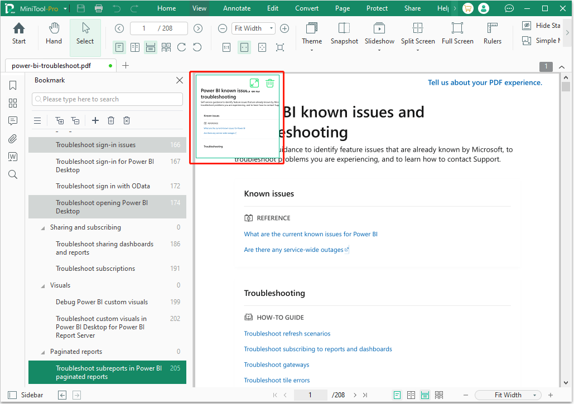Enter Full Screen mode
Viewport: 574px width, 404px height.
coord(457,33)
